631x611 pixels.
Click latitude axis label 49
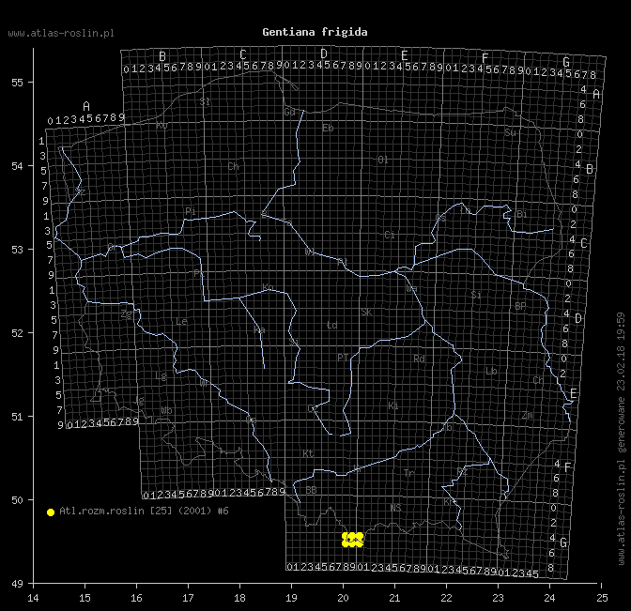click(x=17, y=584)
